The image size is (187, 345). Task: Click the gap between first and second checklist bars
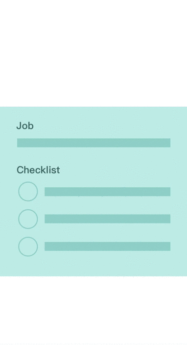click(x=108, y=205)
